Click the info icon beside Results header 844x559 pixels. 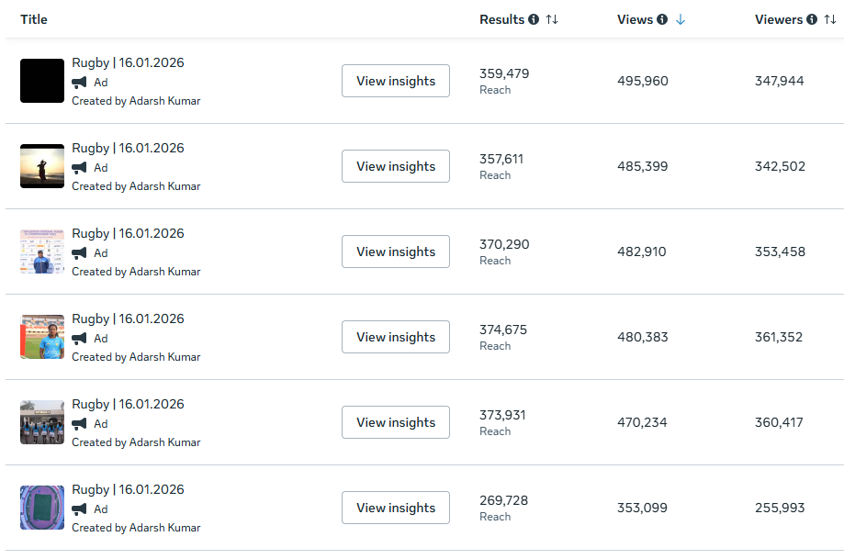(534, 19)
